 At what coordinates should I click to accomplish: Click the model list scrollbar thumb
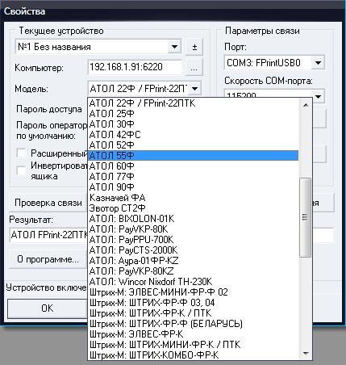[305, 217]
